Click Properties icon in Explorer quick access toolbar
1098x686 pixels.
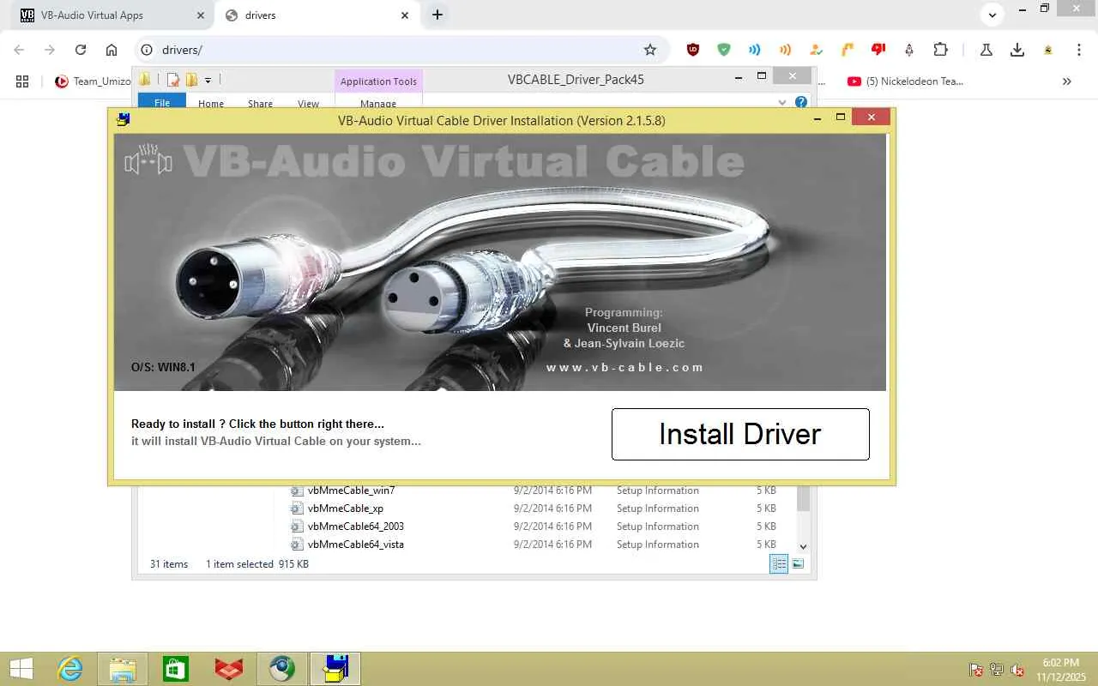tap(173, 80)
